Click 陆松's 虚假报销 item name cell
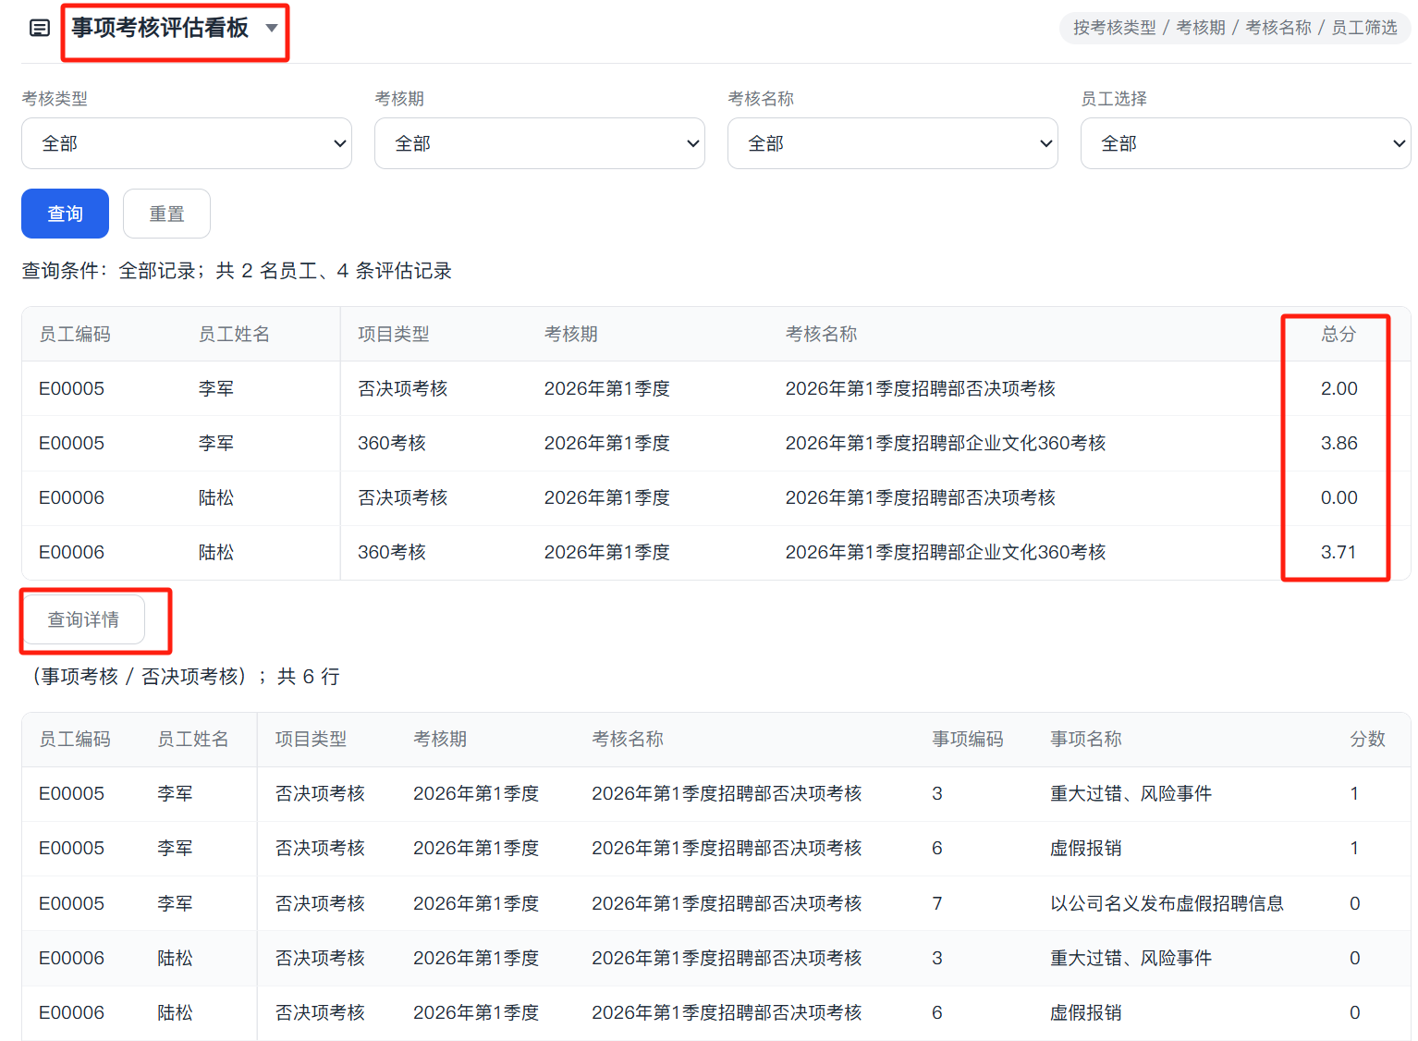This screenshot has height=1041, width=1418. (x=1086, y=1012)
